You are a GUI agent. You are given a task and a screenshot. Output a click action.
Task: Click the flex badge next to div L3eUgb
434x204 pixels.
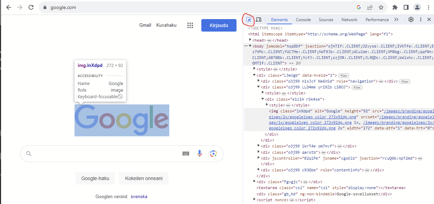(344, 76)
